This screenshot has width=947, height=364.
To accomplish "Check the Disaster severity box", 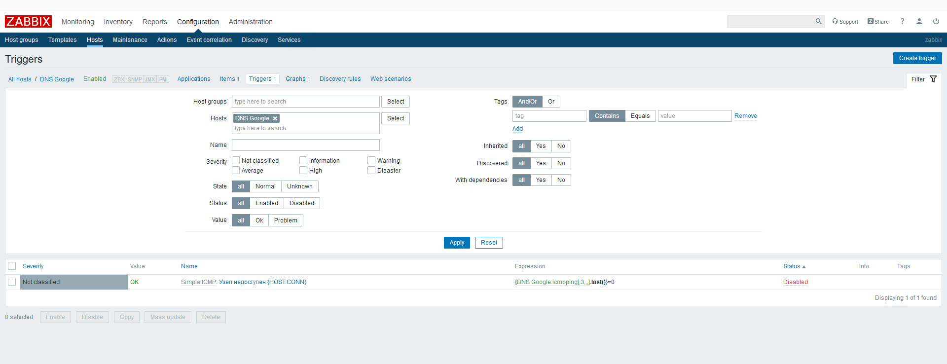I will pos(371,170).
